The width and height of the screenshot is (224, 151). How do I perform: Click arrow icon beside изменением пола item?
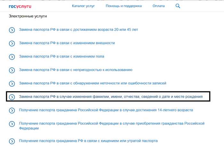click(x=12, y=57)
